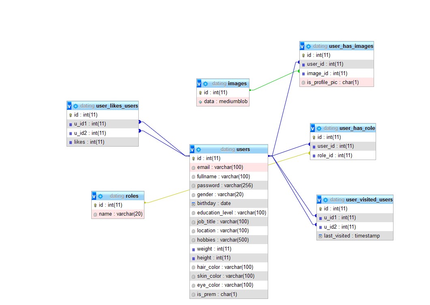This screenshot has width=430, height=305.
Task: Click blob icon next to data column
Action: click(x=200, y=102)
